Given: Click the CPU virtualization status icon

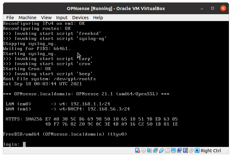Looking at the screenshot, I should coord(185,150).
